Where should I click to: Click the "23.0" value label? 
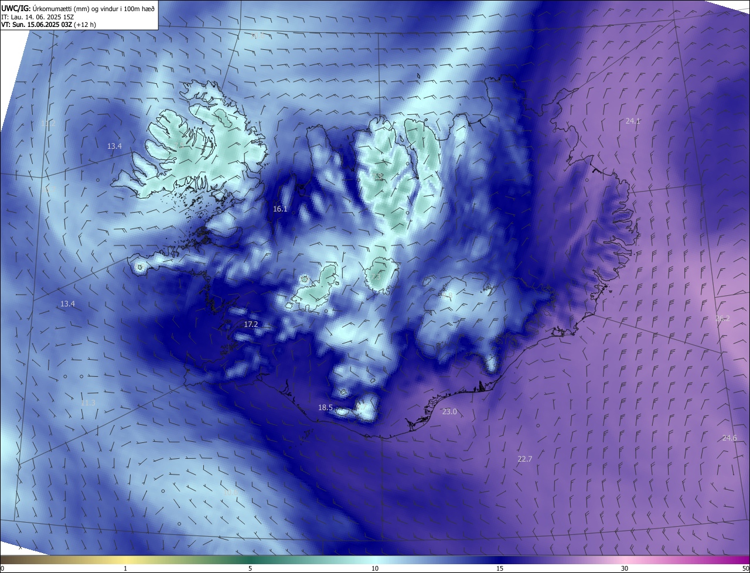(x=449, y=412)
